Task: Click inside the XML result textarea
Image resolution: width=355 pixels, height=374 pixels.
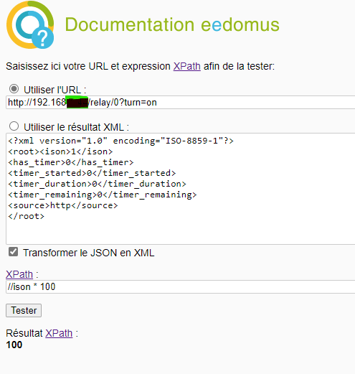Action: click(x=181, y=189)
